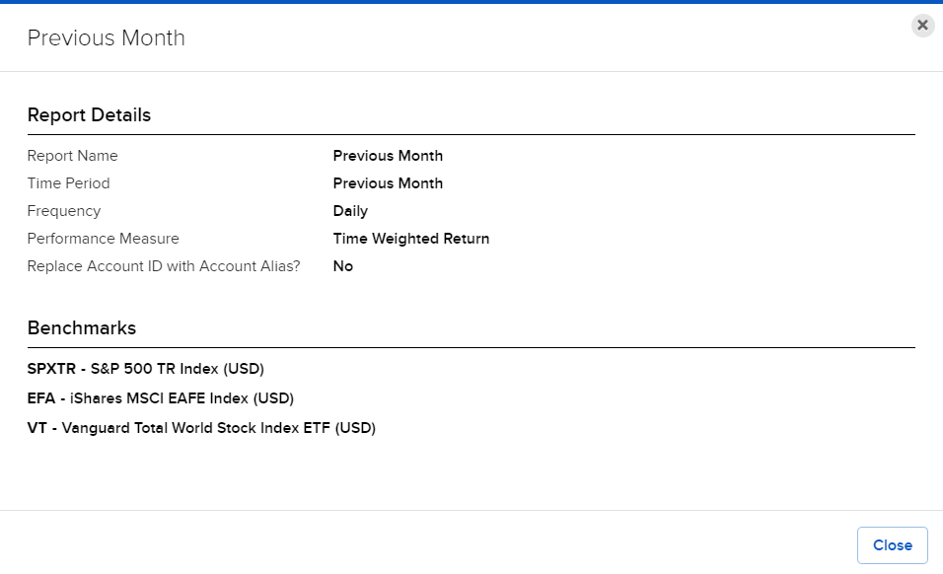Select the EFA iShares MSCI EAFE Index entry
Screen dimensions: 943x574
coord(160,397)
